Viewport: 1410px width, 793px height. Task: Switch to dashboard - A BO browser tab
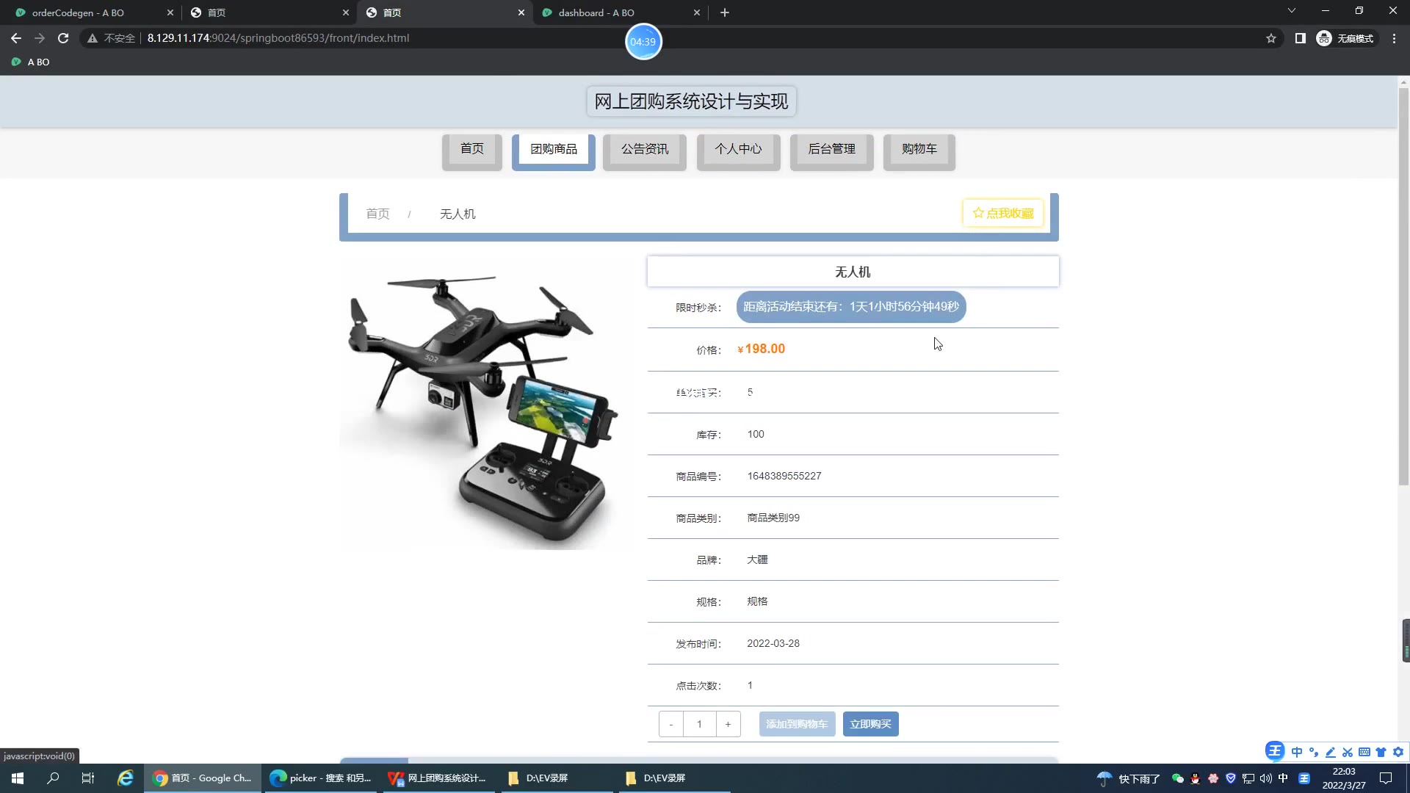click(596, 12)
